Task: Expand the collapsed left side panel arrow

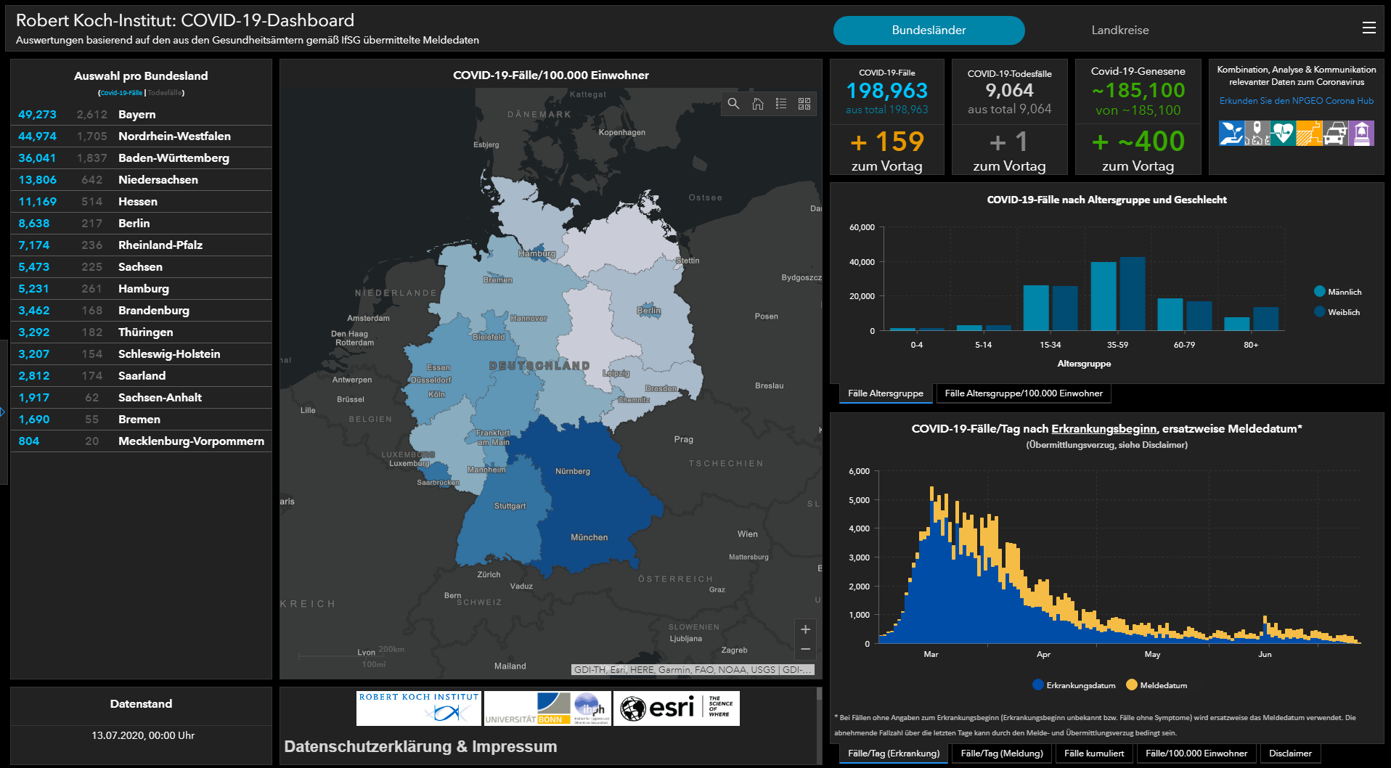Action: pyautogui.click(x=3, y=412)
